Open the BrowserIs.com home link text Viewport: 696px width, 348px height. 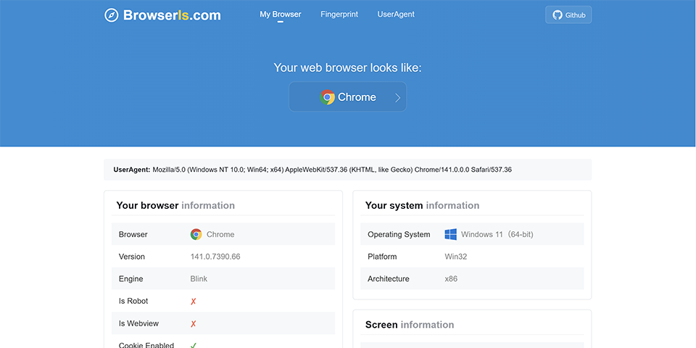point(172,15)
